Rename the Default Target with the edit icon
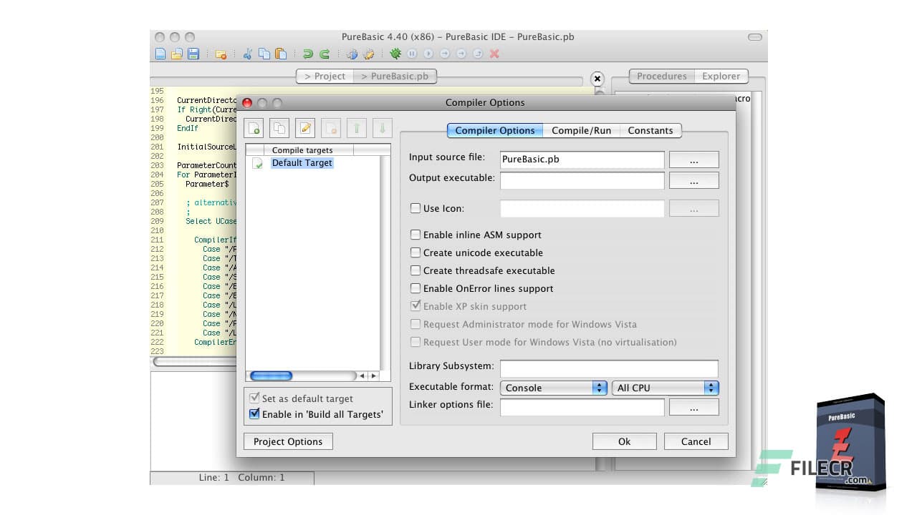917x515 pixels. click(x=304, y=127)
